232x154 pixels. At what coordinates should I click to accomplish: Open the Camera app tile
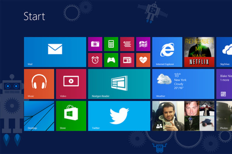(95, 44)
